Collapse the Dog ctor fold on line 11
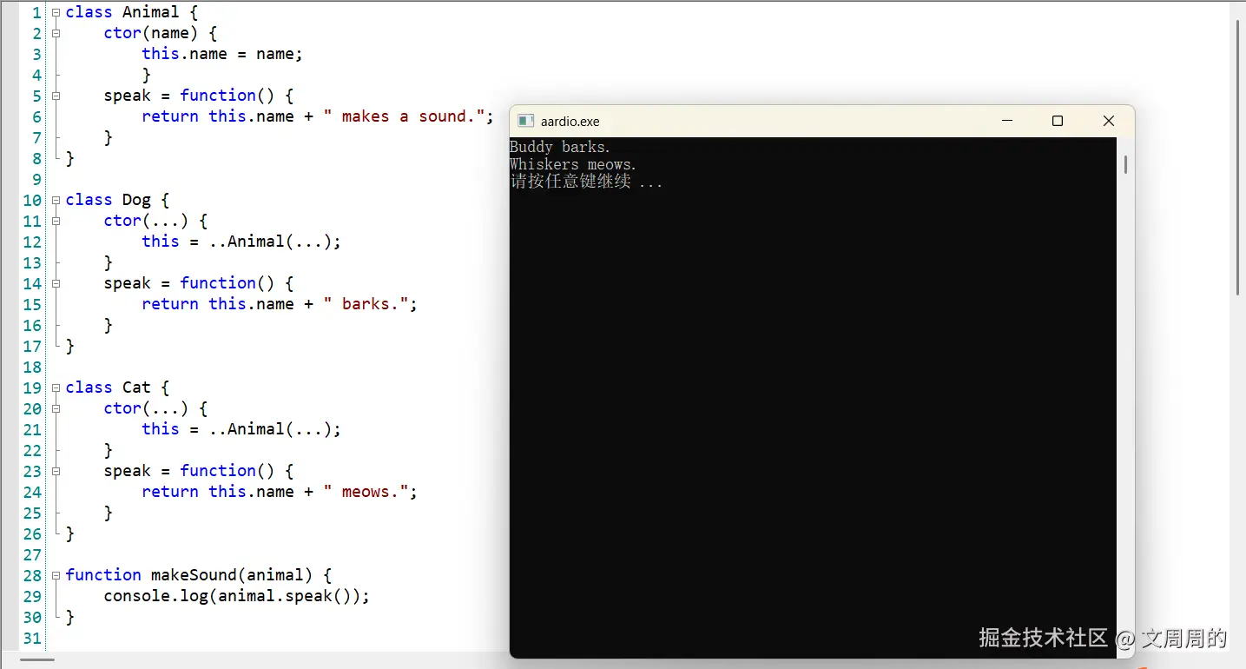 56,222
